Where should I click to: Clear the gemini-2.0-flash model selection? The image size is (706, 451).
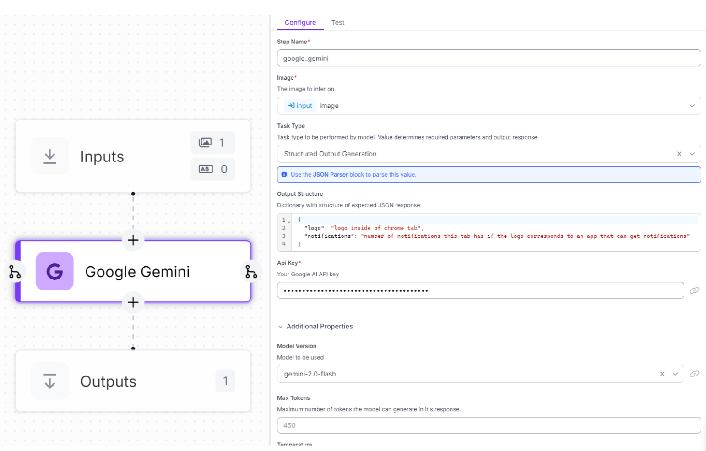click(662, 374)
